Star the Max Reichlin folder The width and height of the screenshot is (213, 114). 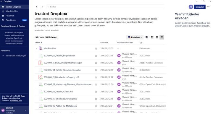[x=96, y=48]
